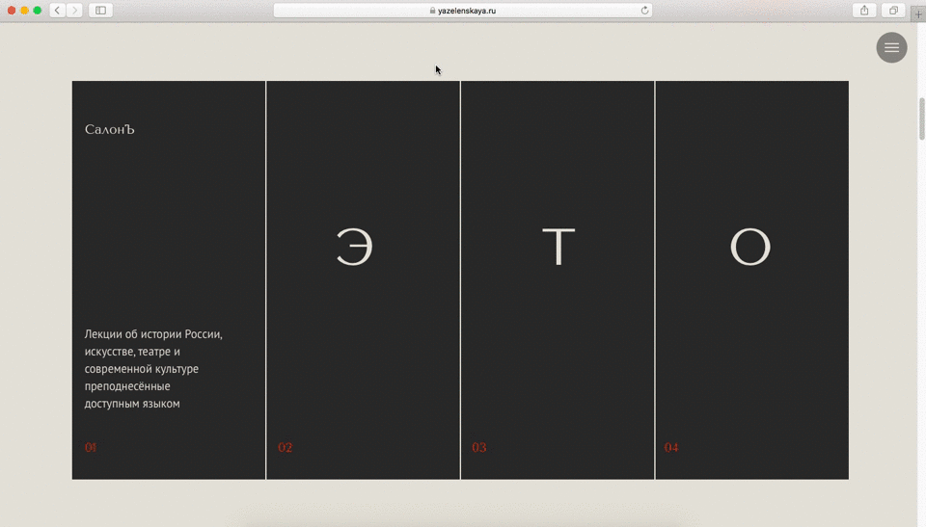The height and width of the screenshot is (527, 926).
Task: Click the padlock icon in the address bar
Action: click(433, 11)
